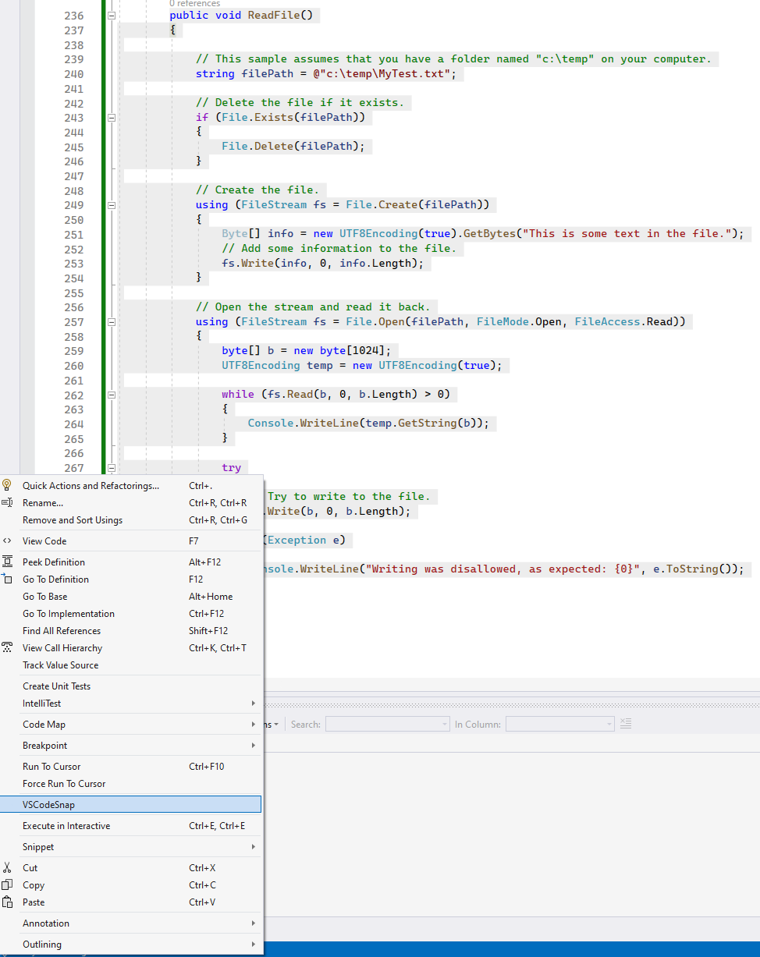760x957 pixels.
Task: Click the View Call Hierarchy icon
Action: click(x=7, y=647)
